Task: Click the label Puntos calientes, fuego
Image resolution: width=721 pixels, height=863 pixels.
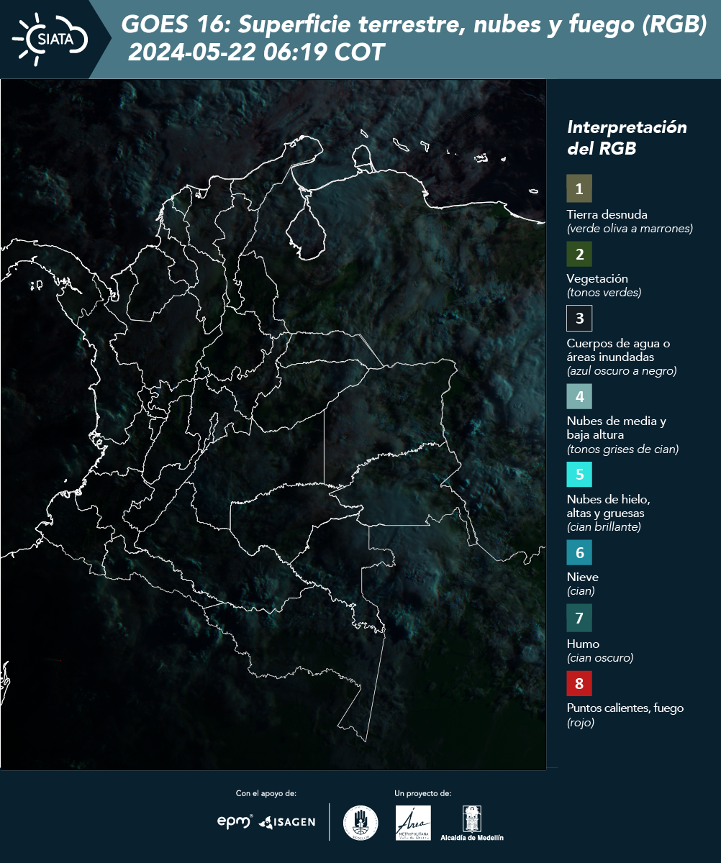Action: tap(625, 708)
